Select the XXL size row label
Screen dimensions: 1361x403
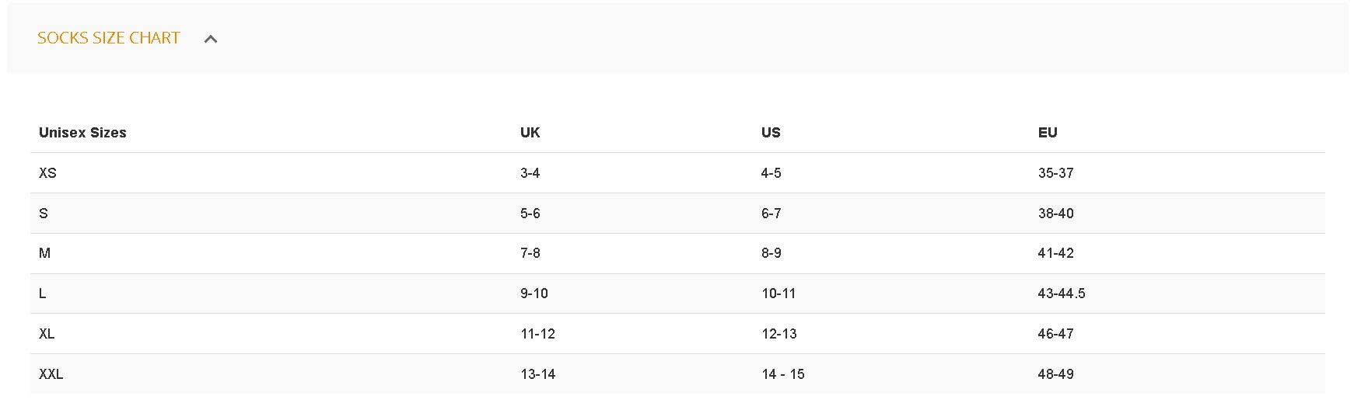(51, 374)
